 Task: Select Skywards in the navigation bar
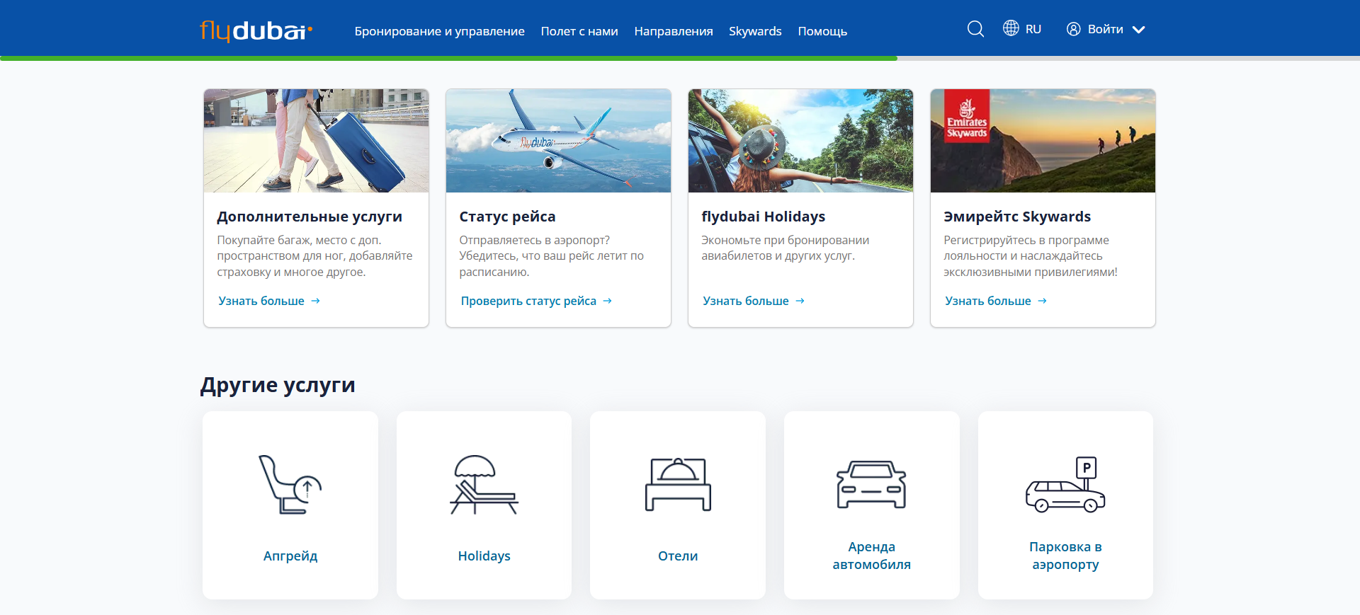[755, 31]
